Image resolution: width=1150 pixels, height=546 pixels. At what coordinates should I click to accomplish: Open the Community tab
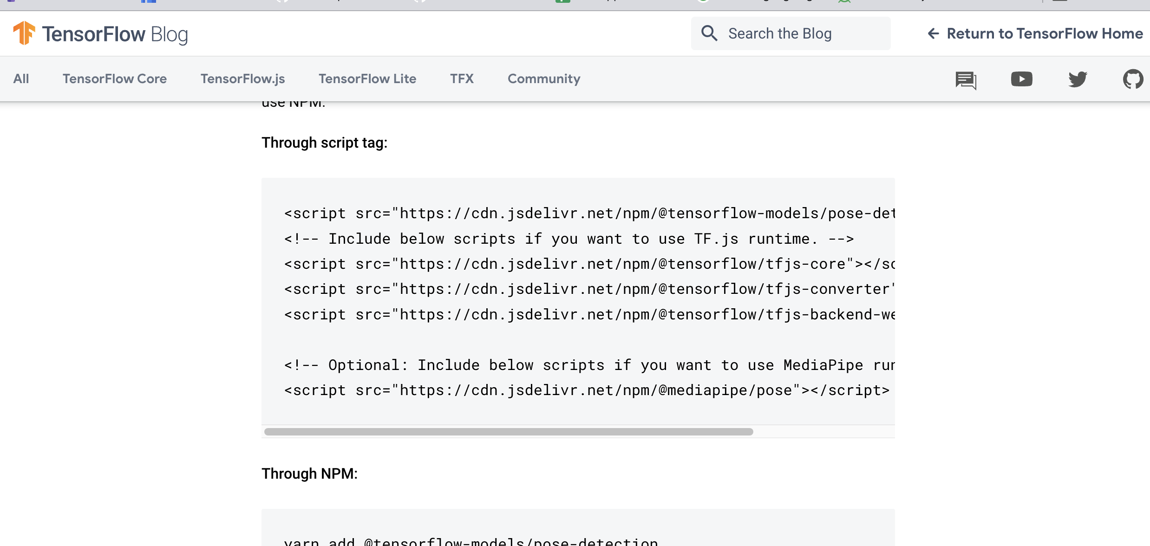pyautogui.click(x=543, y=79)
